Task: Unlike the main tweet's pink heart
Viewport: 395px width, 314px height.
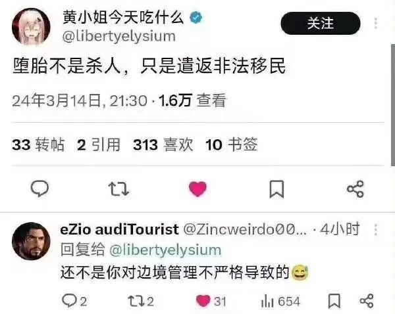Action: pyautogui.click(x=197, y=189)
